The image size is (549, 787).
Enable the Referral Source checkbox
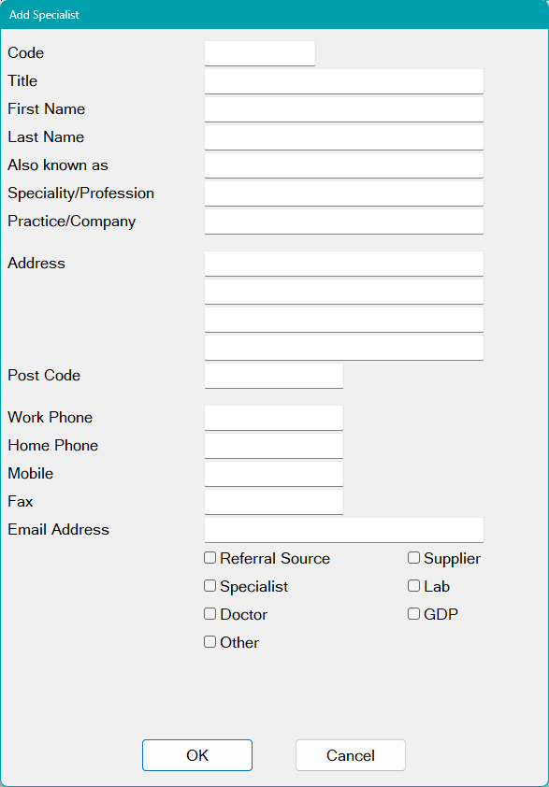(209, 558)
